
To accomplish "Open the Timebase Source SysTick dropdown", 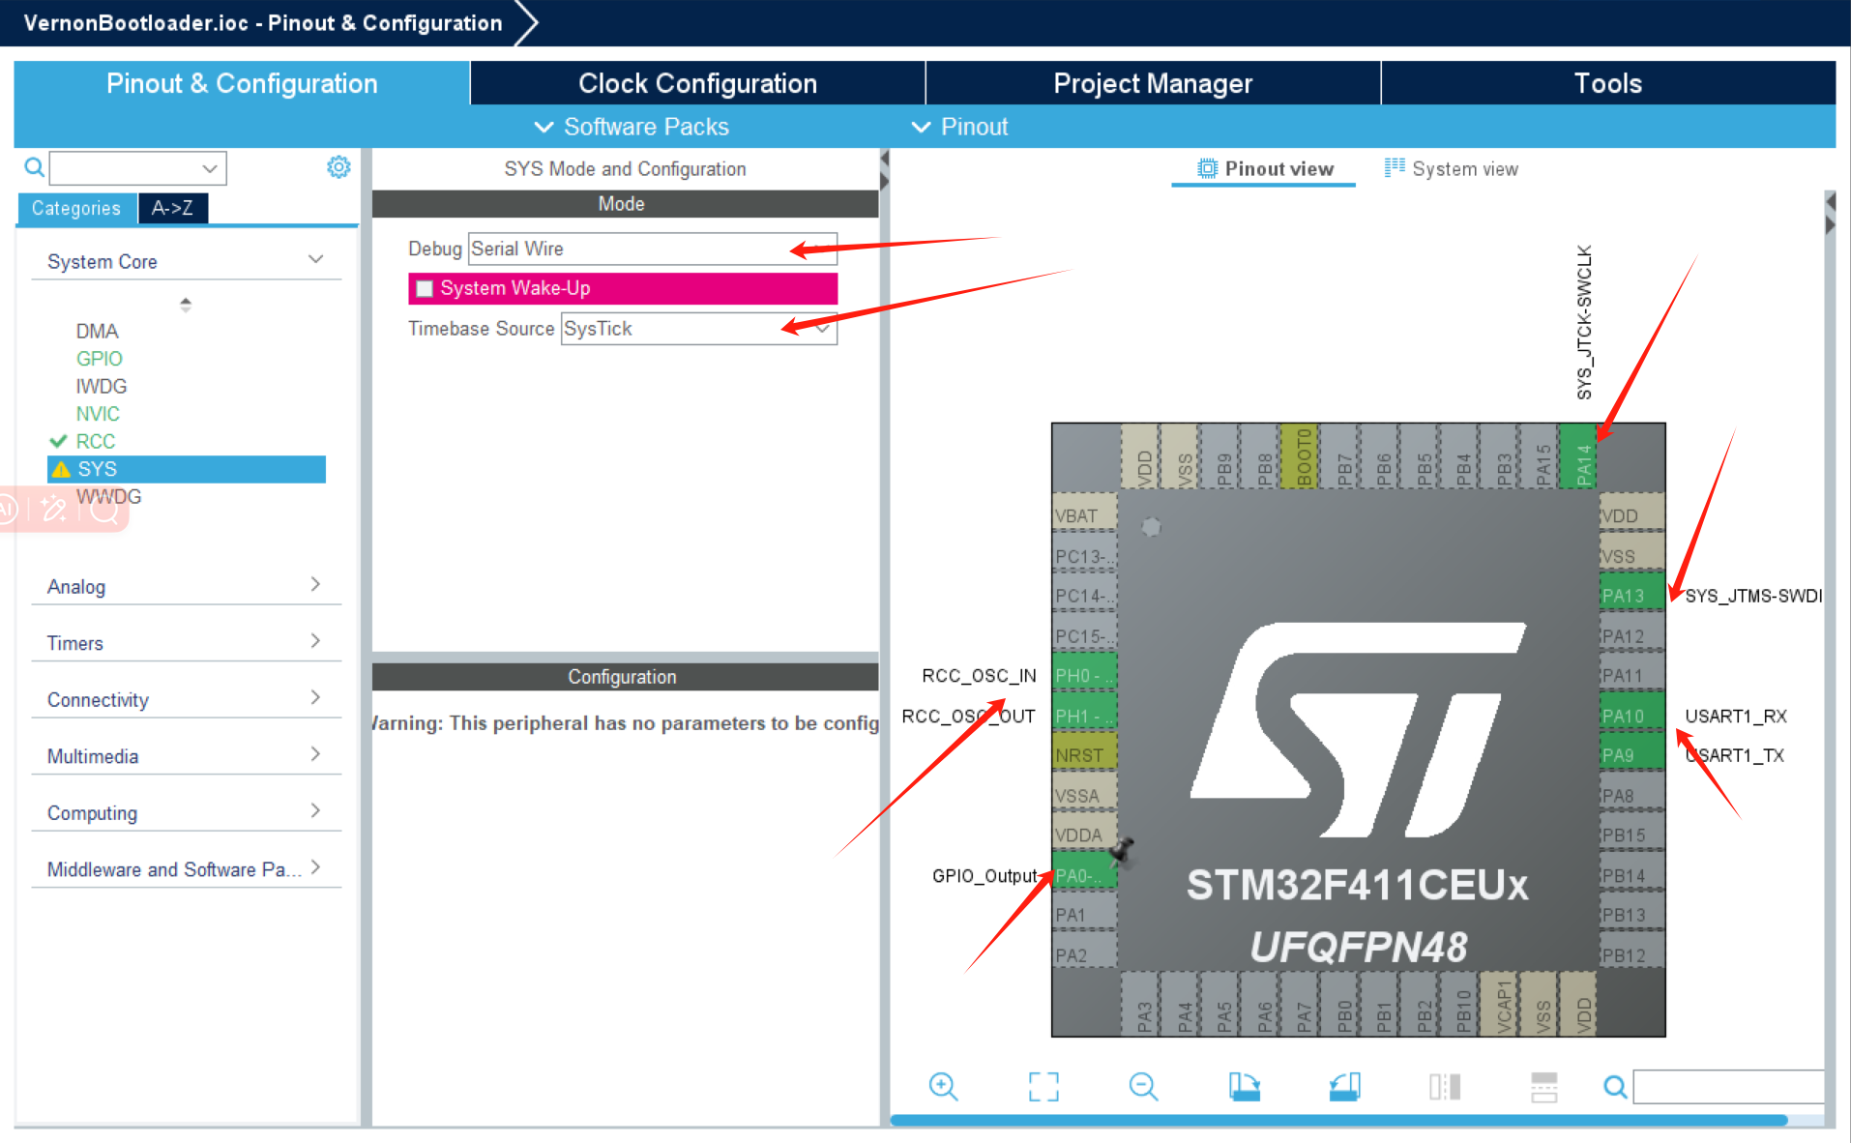I will pos(699,329).
